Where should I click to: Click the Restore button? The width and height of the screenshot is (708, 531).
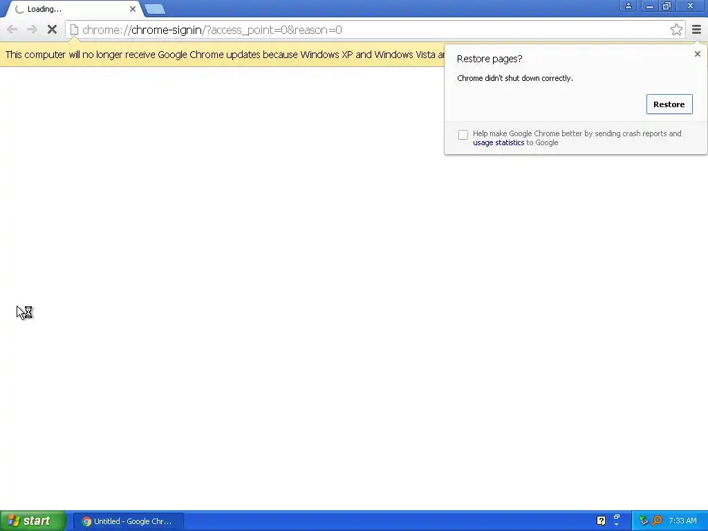[669, 104]
